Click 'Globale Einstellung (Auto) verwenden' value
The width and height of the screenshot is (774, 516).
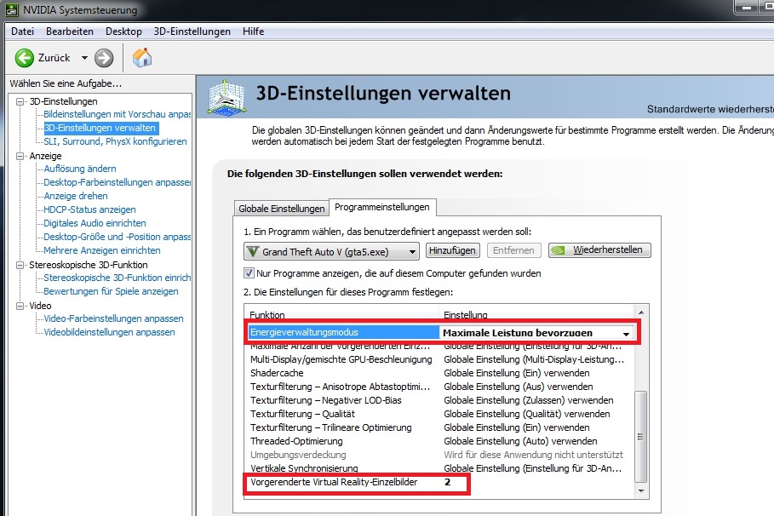[520, 441]
